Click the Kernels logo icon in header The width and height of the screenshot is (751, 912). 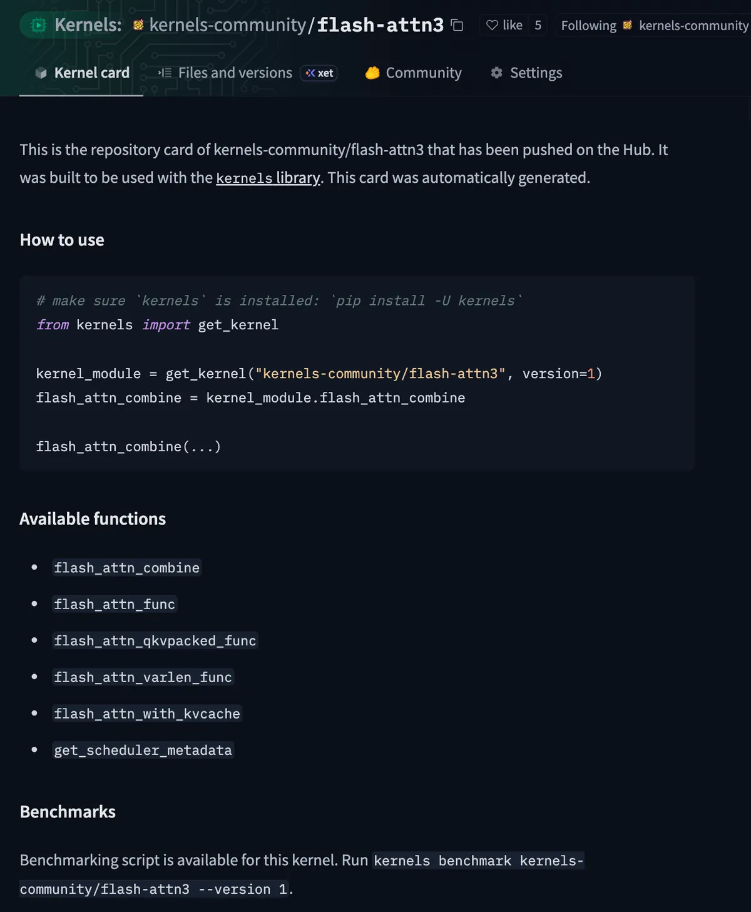[x=39, y=26]
